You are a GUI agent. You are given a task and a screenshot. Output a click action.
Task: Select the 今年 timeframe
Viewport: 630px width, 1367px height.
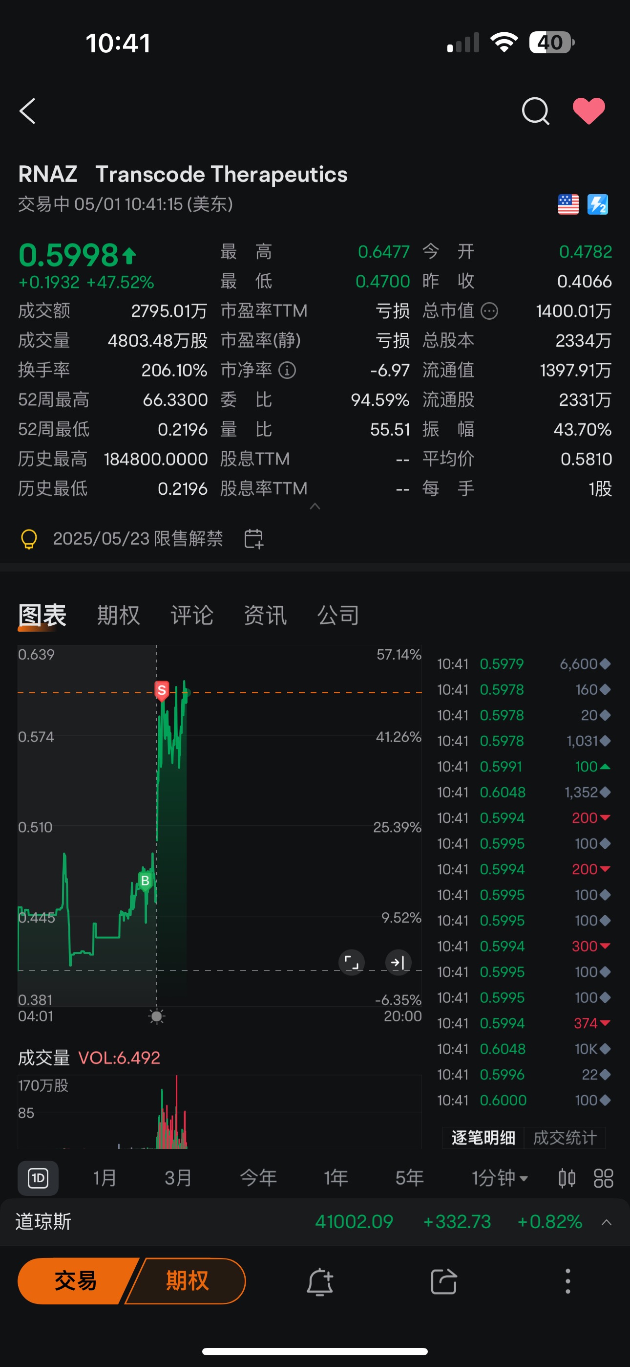point(258,1178)
